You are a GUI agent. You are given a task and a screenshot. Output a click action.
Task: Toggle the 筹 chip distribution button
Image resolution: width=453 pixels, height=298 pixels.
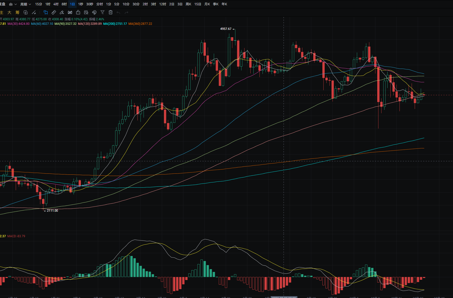(x=18, y=12)
